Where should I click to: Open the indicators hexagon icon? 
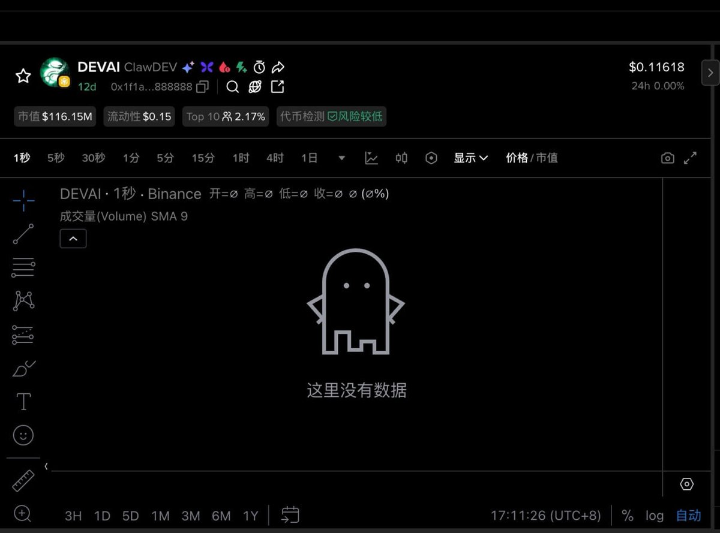[x=431, y=158]
